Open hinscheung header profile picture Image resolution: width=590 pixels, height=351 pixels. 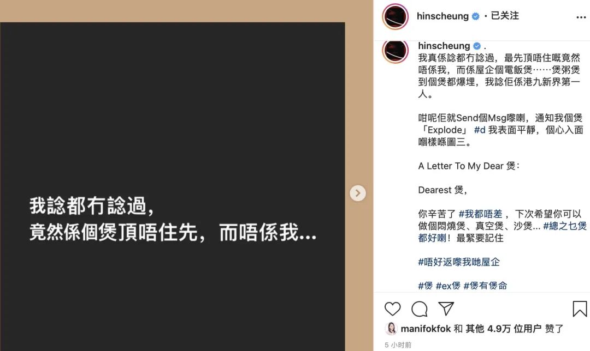[x=395, y=16]
